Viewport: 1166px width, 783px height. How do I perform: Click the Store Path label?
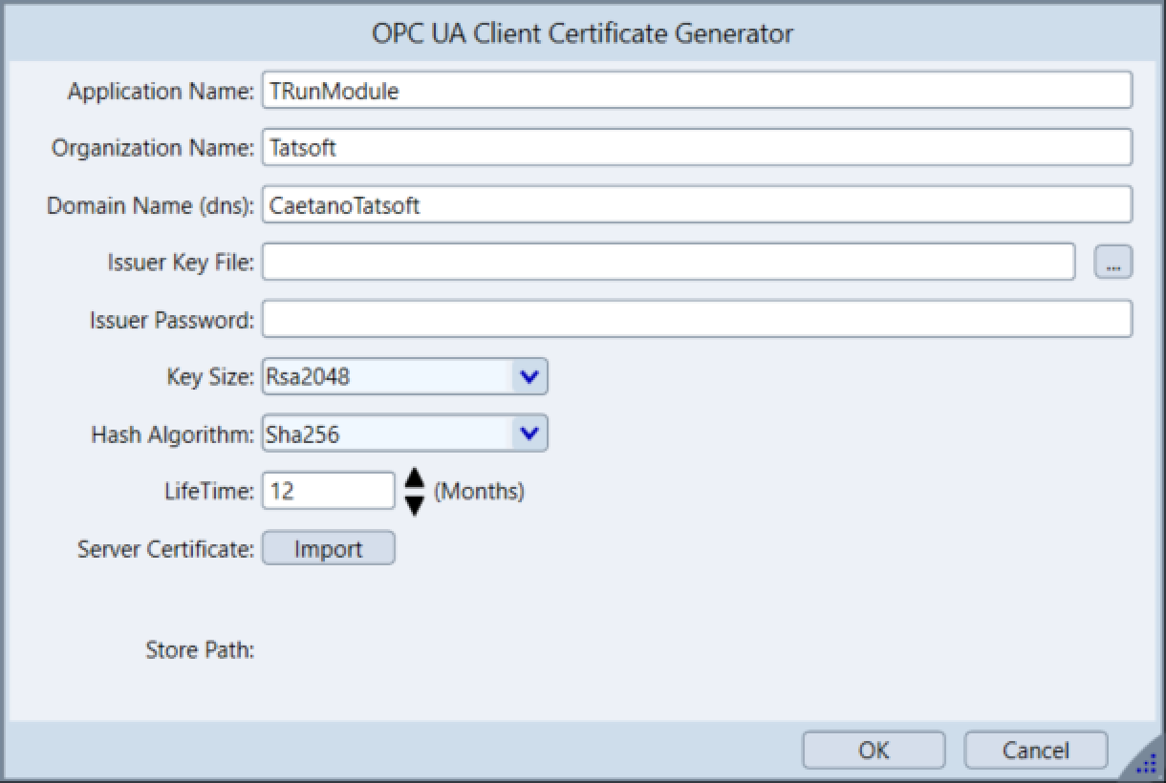[200, 650]
